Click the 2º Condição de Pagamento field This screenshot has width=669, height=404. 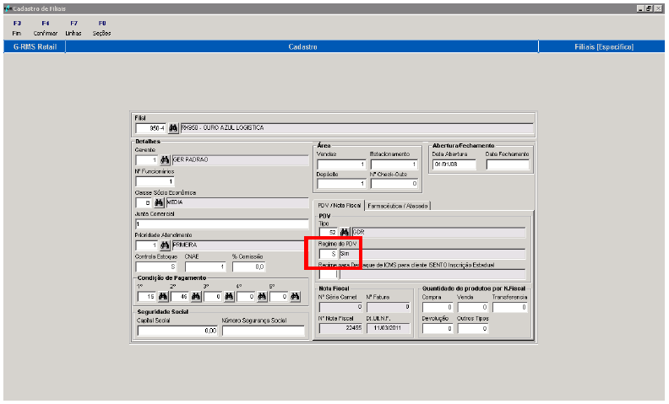tap(180, 297)
